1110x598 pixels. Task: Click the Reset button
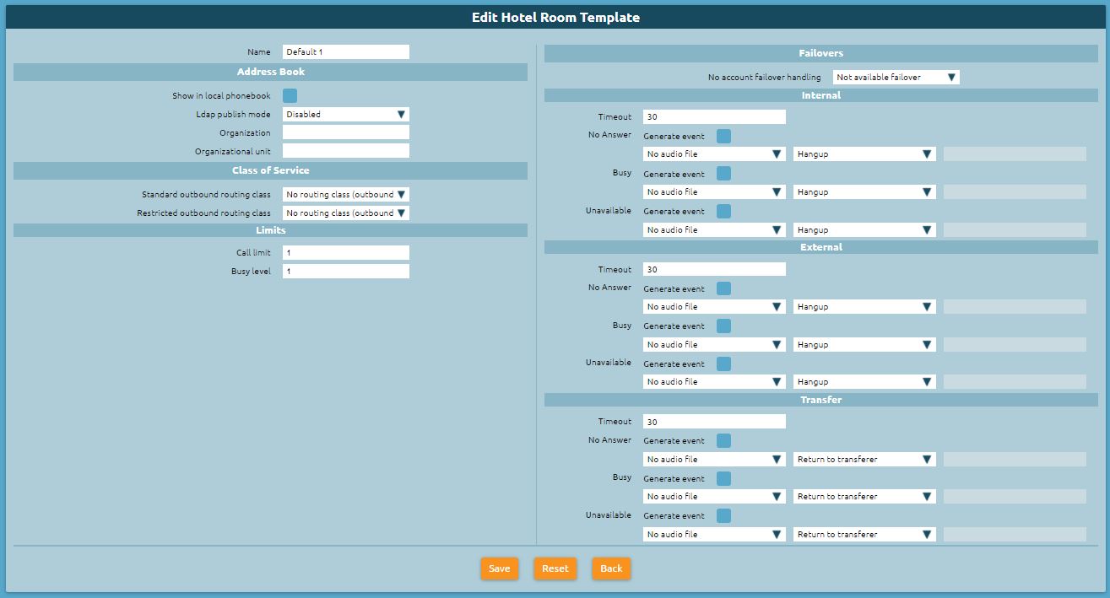tap(555, 568)
